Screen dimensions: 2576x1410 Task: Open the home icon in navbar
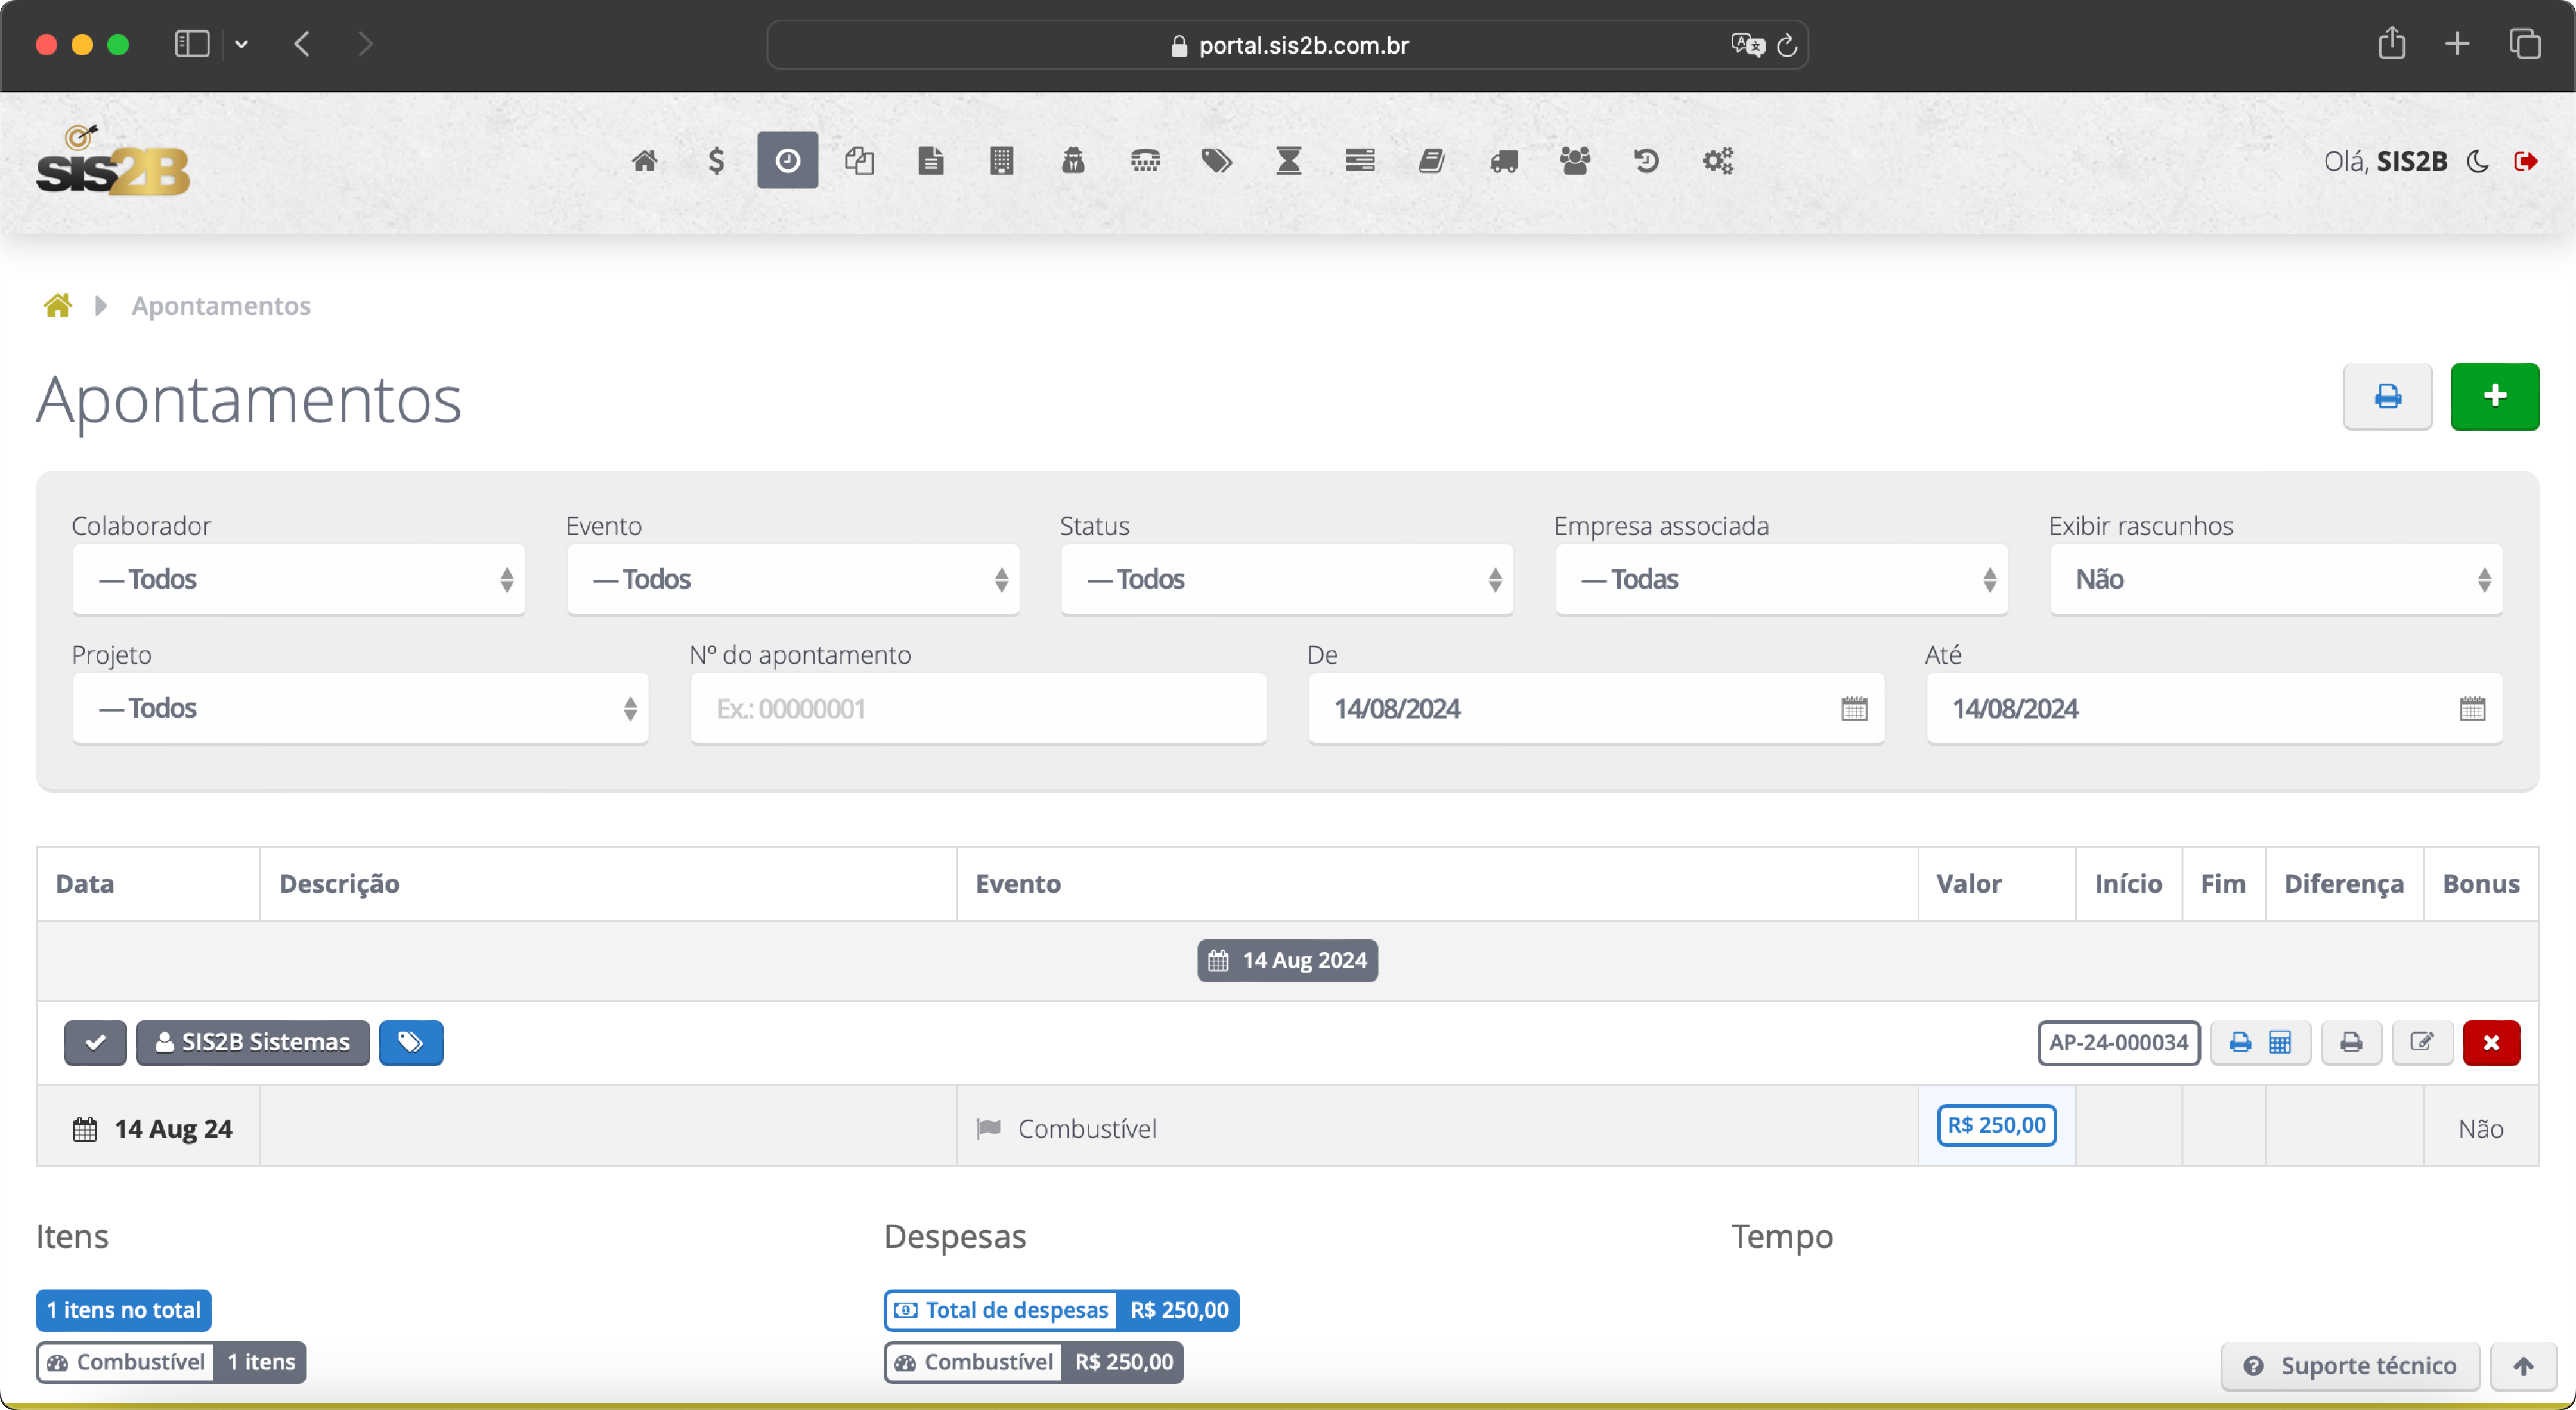[645, 161]
